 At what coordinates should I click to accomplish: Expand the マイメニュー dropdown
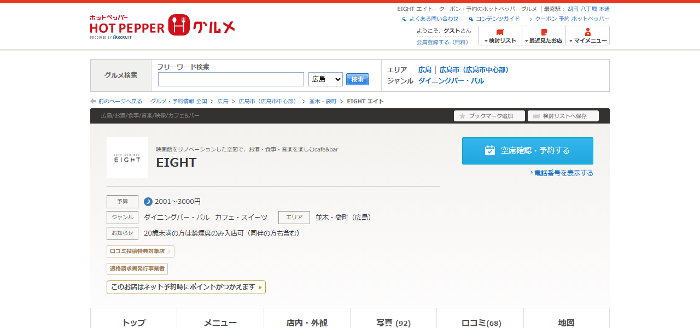[587, 36]
